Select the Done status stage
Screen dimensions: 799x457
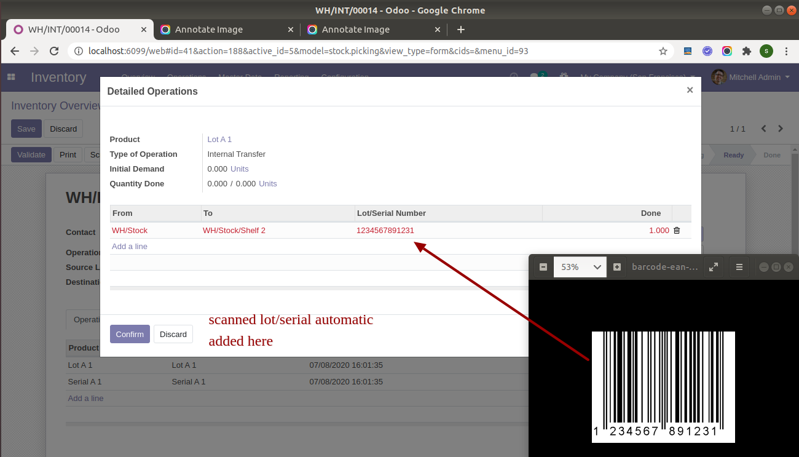(x=772, y=155)
